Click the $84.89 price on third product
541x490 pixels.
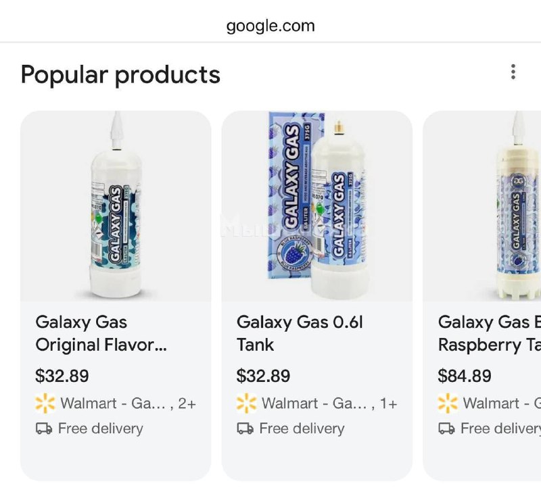pyautogui.click(x=465, y=376)
